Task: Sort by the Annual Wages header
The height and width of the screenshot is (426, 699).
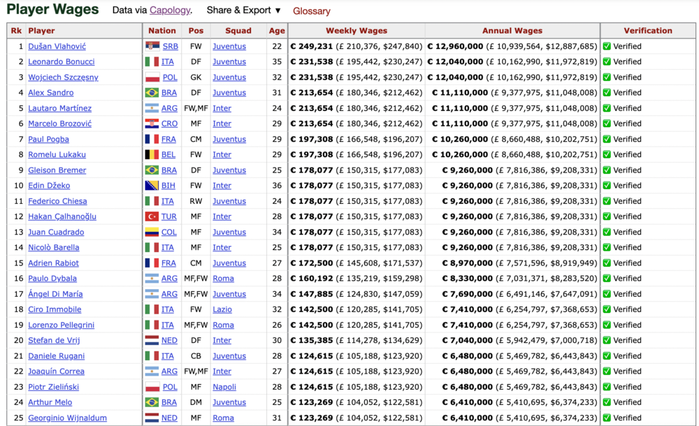Action: click(x=512, y=31)
